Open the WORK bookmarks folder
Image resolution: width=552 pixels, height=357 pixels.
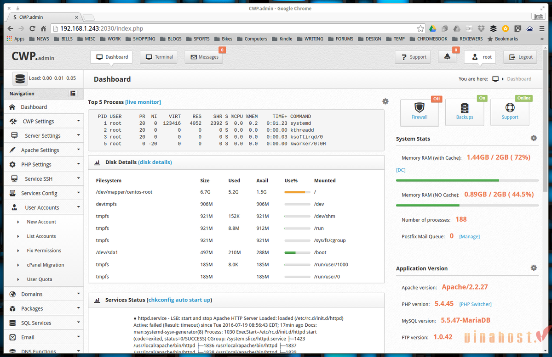[110, 39]
